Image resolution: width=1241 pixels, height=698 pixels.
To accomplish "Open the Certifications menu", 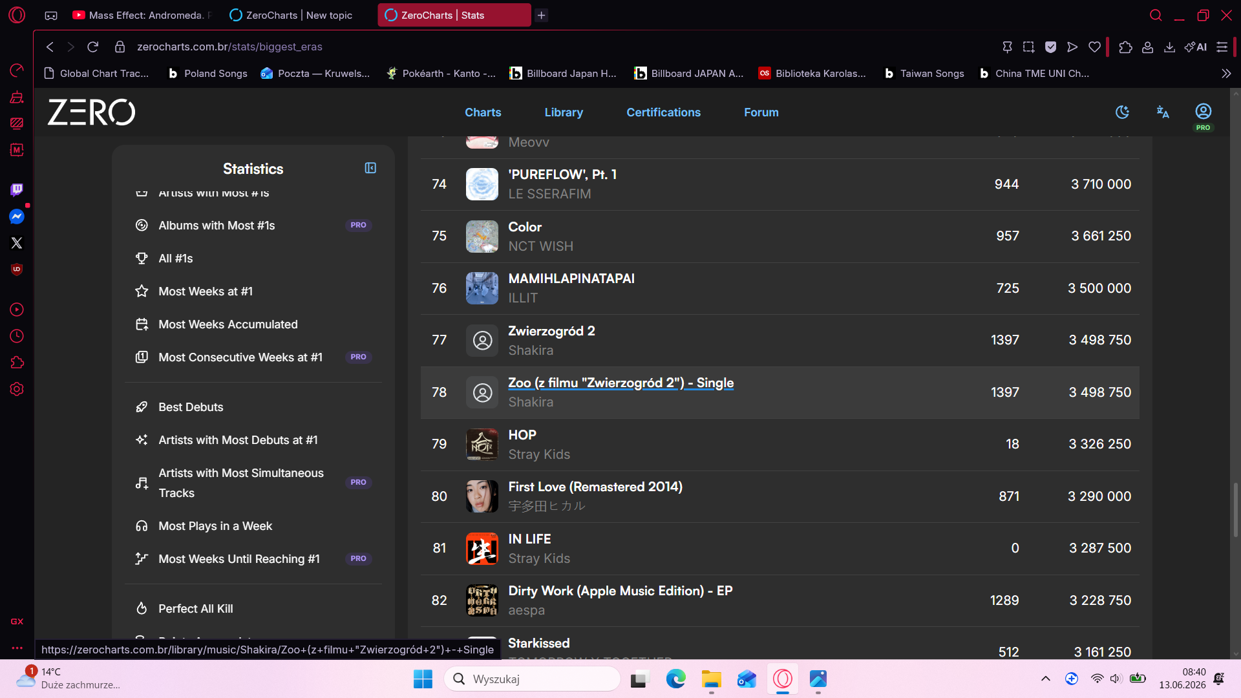I will [663, 112].
